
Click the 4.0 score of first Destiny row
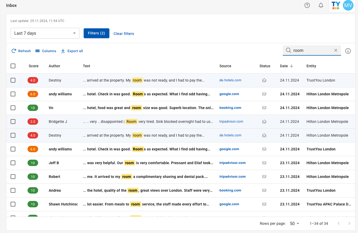point(33,80)
